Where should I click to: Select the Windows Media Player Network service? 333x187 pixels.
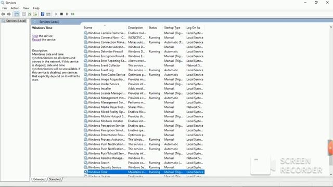pos(144,107)
